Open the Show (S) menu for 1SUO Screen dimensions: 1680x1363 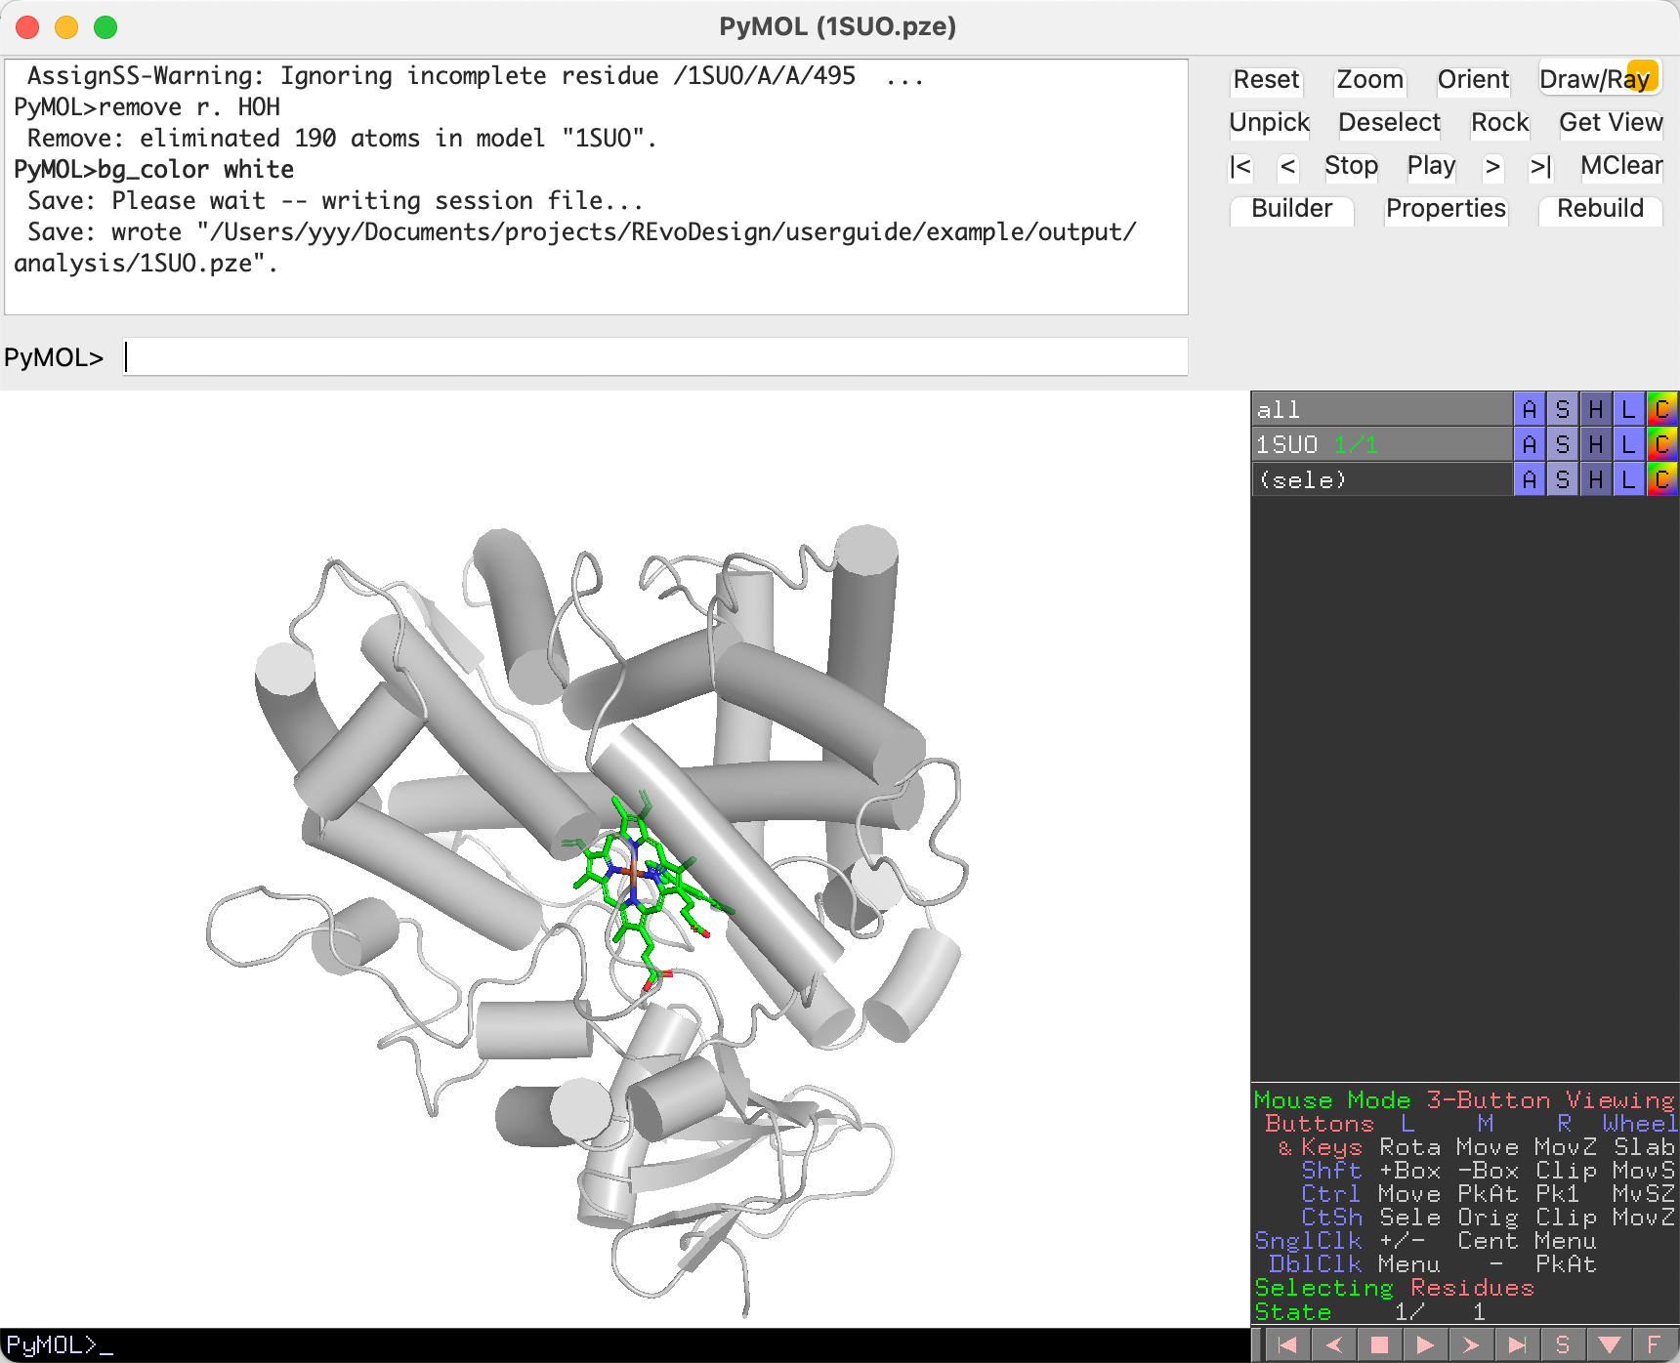click(x=1562, y=444)
